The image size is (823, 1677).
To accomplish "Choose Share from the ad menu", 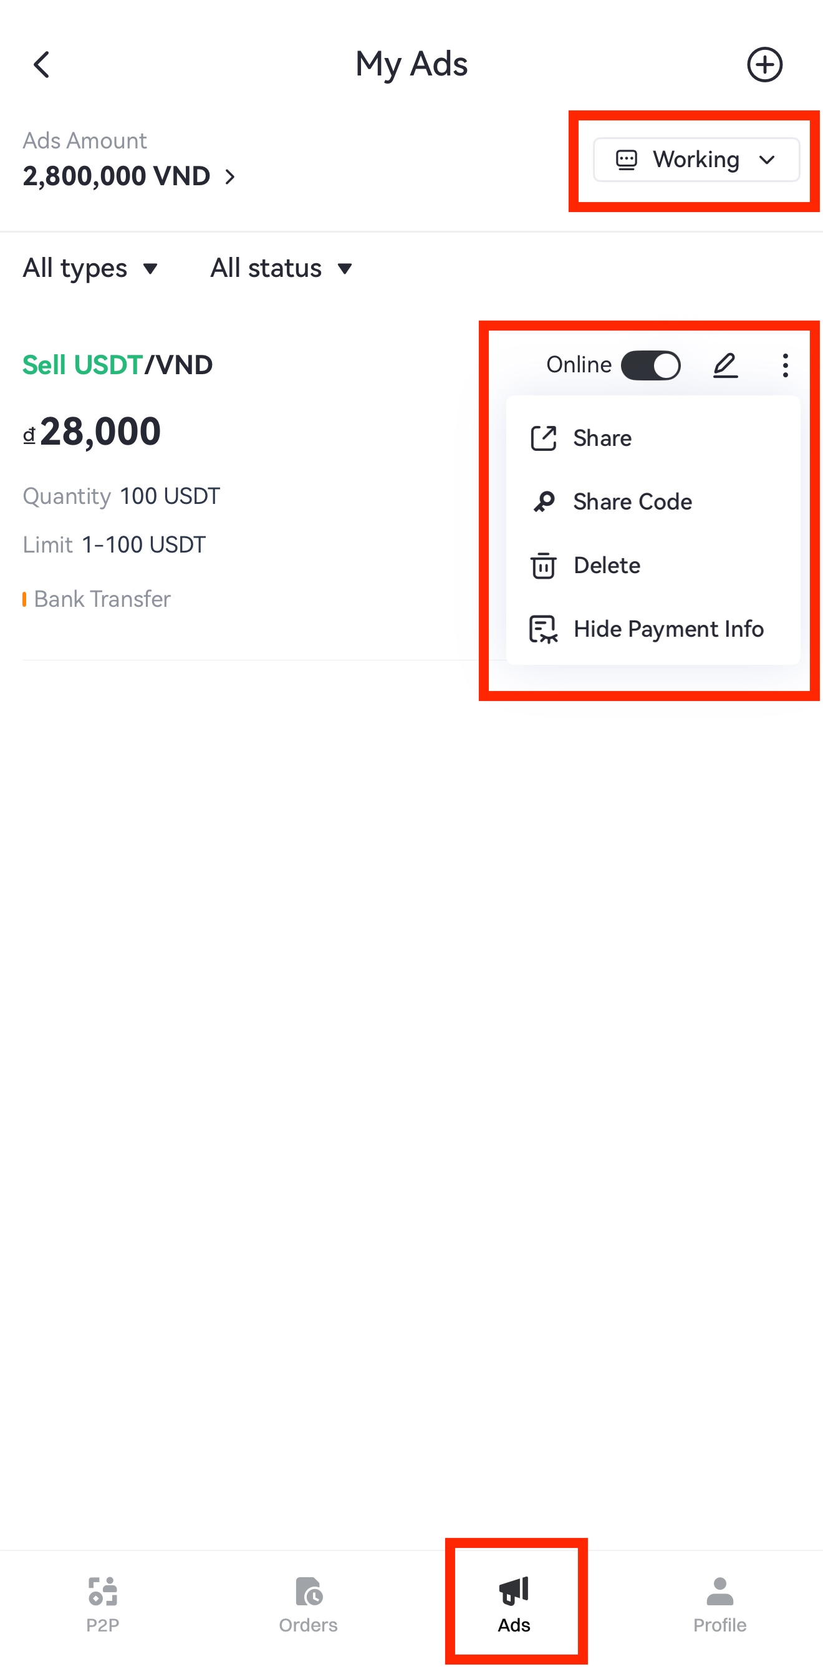I will (x=602, y=438).
